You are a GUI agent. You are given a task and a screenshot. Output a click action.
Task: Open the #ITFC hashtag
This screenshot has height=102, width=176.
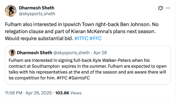81,38
